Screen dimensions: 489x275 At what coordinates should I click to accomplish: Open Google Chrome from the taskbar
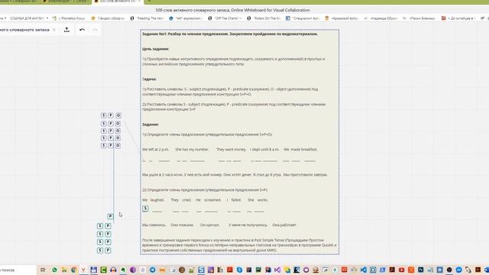74,270
